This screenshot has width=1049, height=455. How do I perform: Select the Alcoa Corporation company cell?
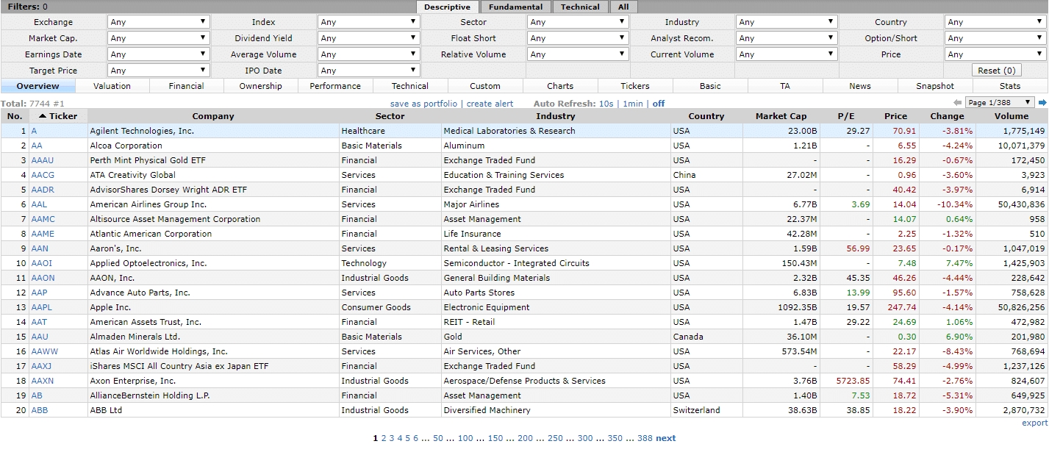pyautogui.click(x=213, y=146)
